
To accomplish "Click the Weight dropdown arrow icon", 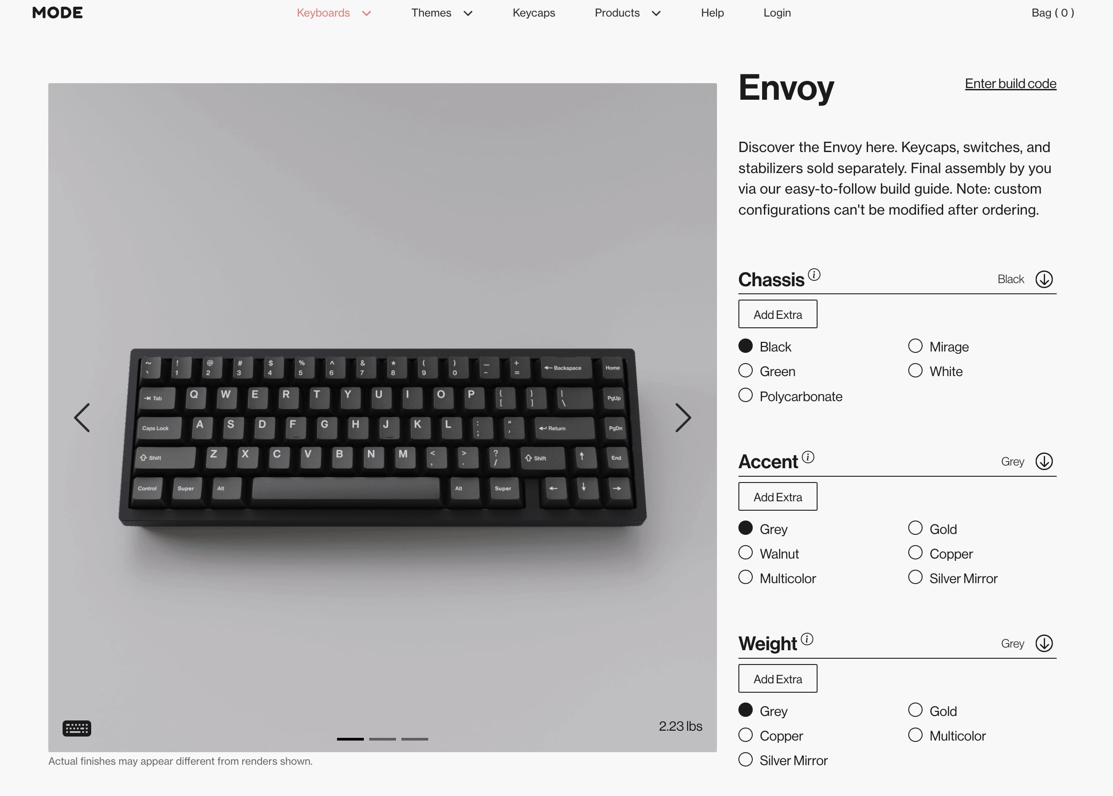I will [x=1045, y=643].
